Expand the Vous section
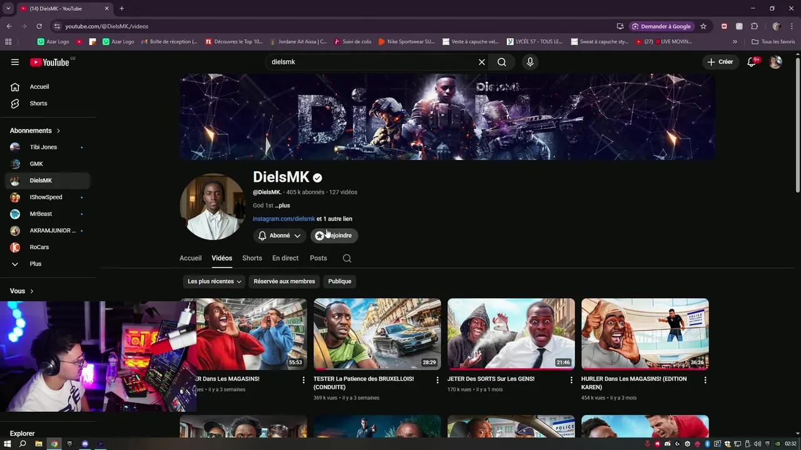The image size is (801, 450). tap(22, 291)
